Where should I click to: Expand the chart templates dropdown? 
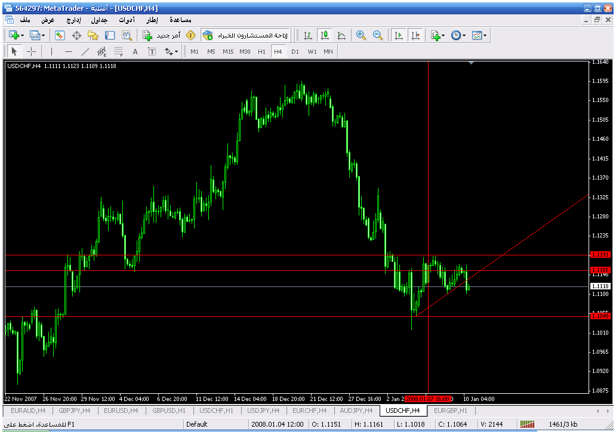[485, 36]
